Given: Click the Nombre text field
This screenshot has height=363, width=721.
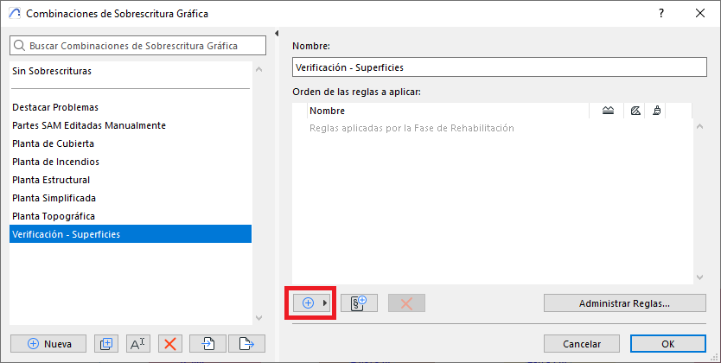Looking at the screenshot, I should (x=500, y=67).
